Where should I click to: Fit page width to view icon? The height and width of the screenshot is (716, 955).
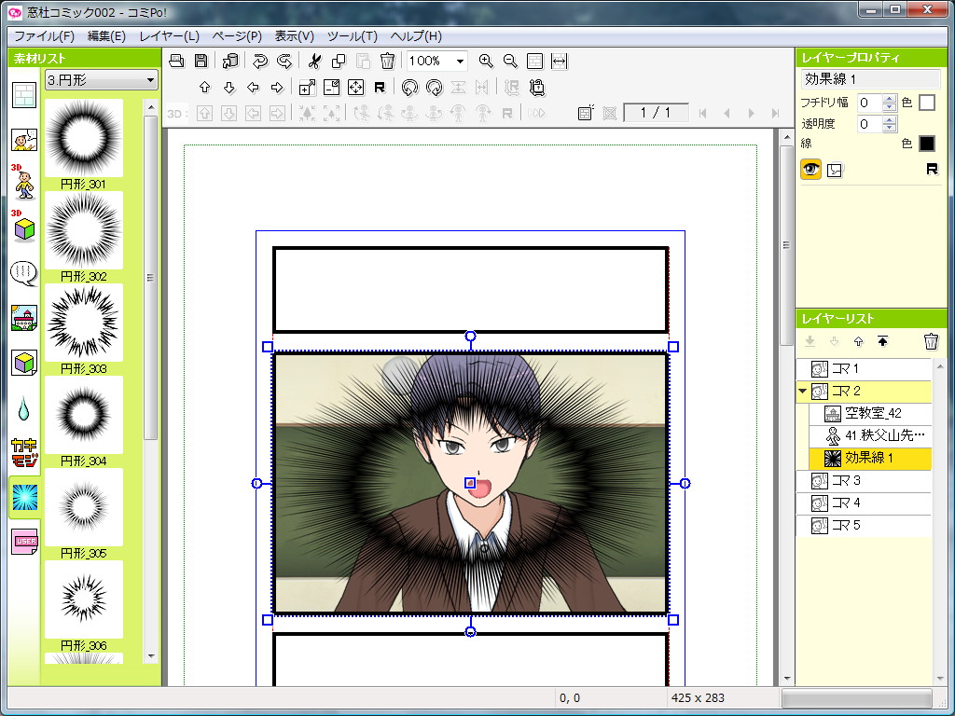click(560, 61)
